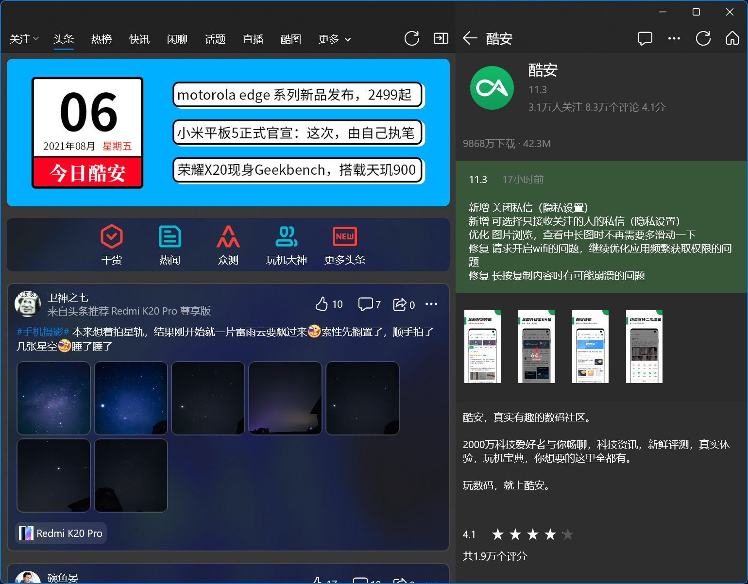Maximize the window

(696, 12)
